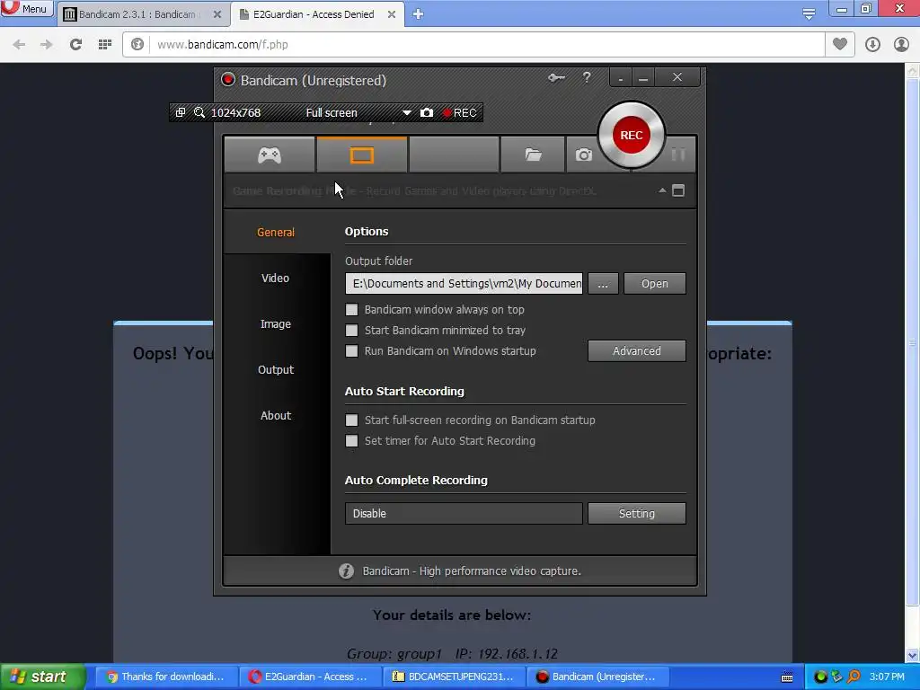Click the window-select icon on the capture bar

(181, 112)
